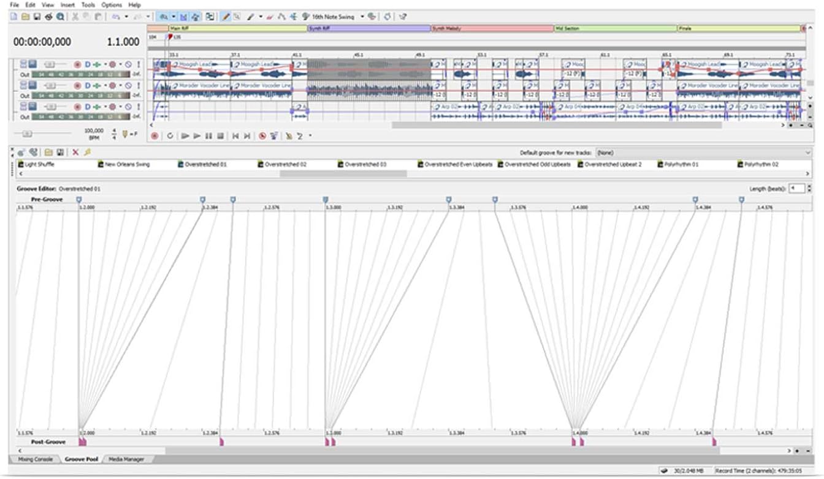This screenshot has height=479, width=824.
Task: Select the Erase tool in the toolbar
Action: (x=270, y=17)
